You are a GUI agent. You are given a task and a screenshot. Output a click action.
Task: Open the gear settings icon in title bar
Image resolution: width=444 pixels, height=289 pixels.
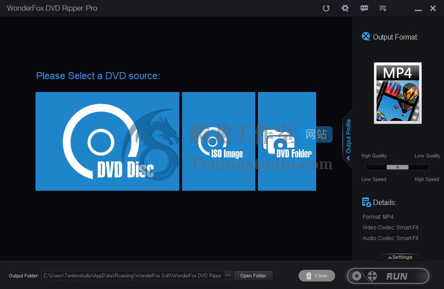345,8
